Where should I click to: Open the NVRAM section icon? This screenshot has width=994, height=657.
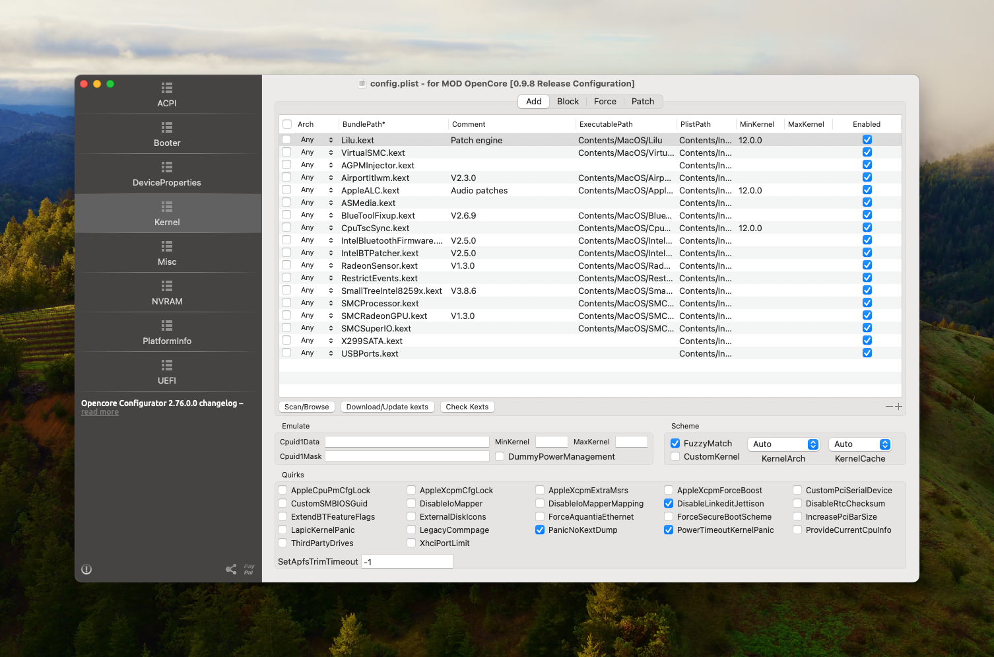[167, 286]
